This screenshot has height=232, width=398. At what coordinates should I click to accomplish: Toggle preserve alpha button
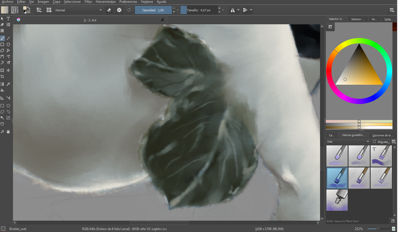tap(119, 10)
